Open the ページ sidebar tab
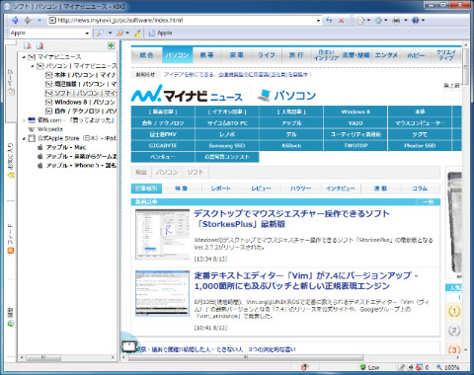 click(11, 82)
